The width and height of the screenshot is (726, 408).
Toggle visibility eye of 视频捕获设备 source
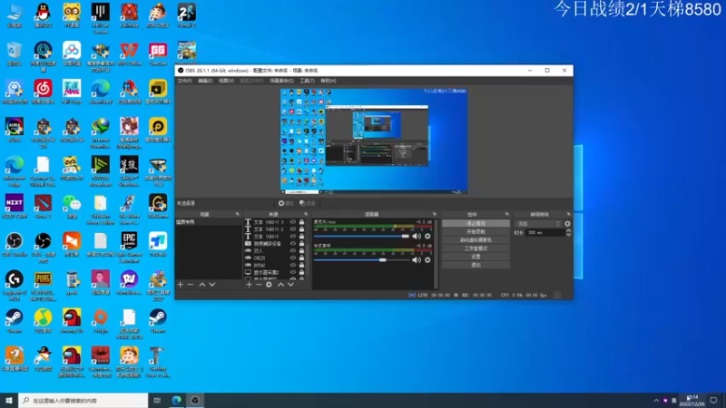(292, 243)
